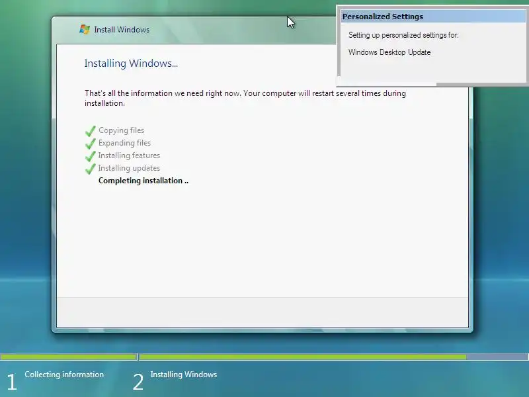Click the 'Collecting information' stage label

point(64,375)
